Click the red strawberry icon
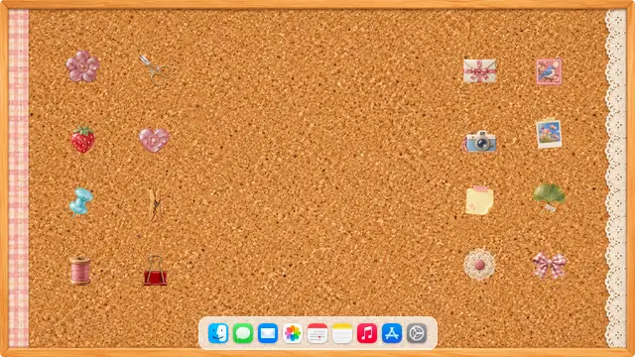The width and height of the screenshot is (635, 357). tap(83, 140)
